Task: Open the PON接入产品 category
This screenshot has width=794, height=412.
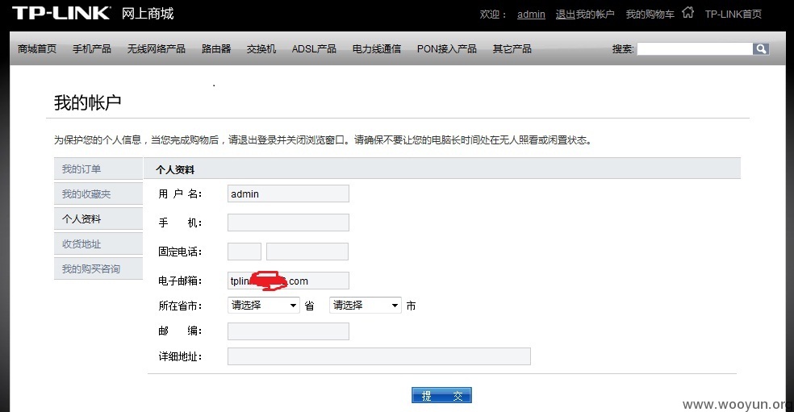Action: pos(447,48)
